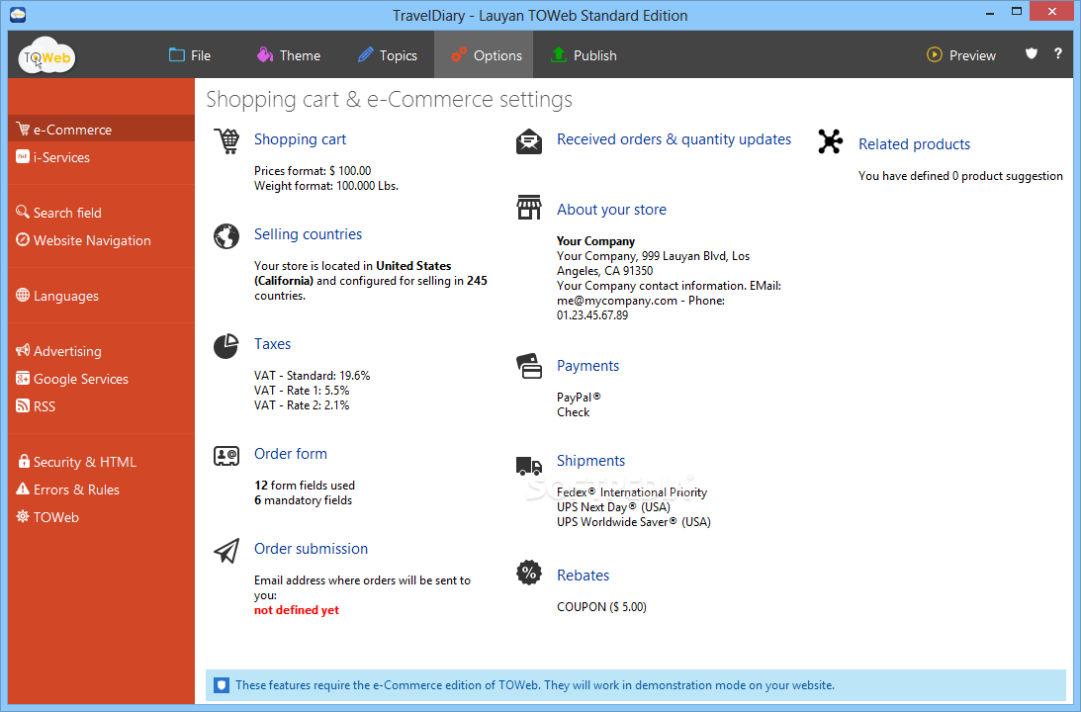Open Security & HTML settings
Viewport: 1081px width, 712px height.
101,462
